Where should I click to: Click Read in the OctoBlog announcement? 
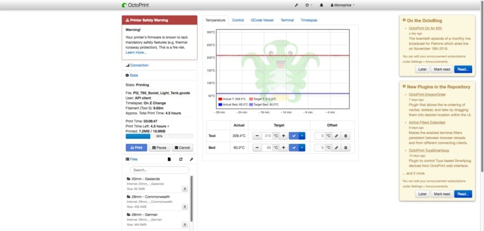pyautogui.click(x=463, y=69)
